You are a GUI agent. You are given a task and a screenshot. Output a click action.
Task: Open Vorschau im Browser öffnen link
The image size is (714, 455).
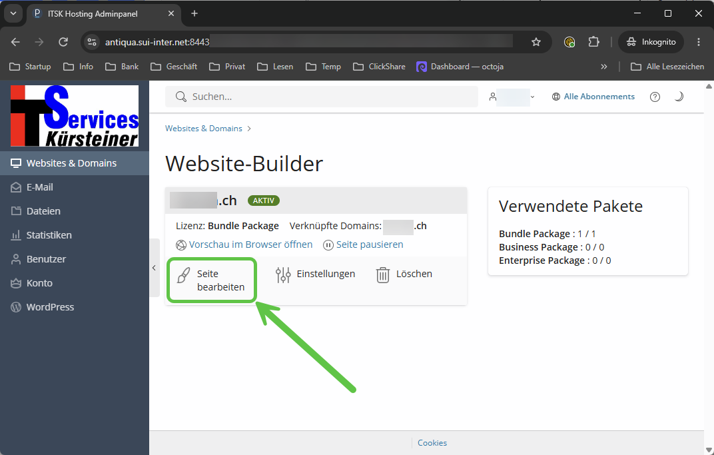[244, 244]
